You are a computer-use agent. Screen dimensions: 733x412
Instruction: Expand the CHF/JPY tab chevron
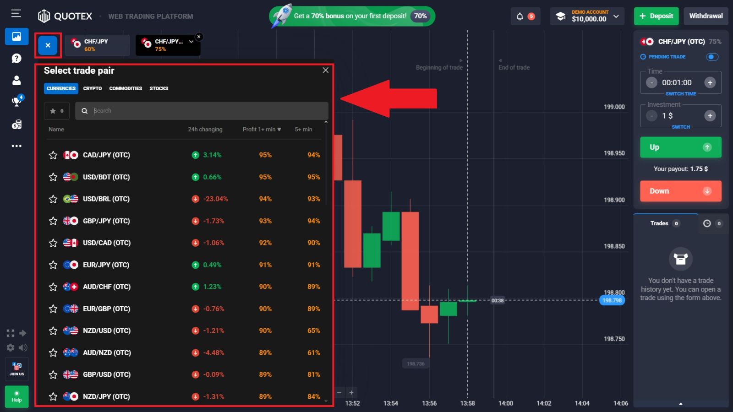point(191,42)
